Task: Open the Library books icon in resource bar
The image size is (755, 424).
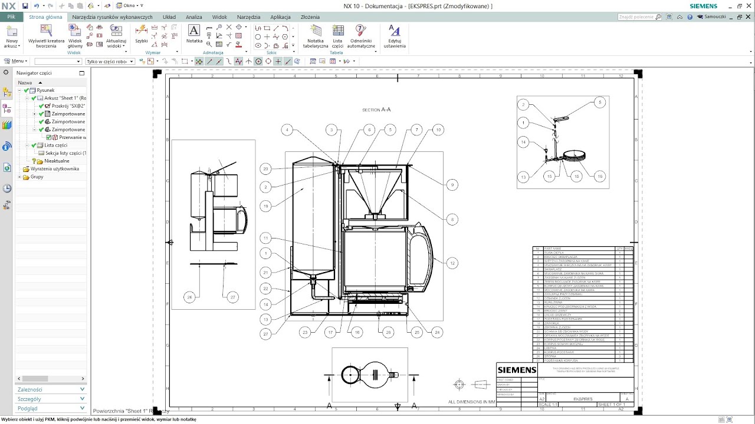Action: pyautogui.click(x=6, y=125)
